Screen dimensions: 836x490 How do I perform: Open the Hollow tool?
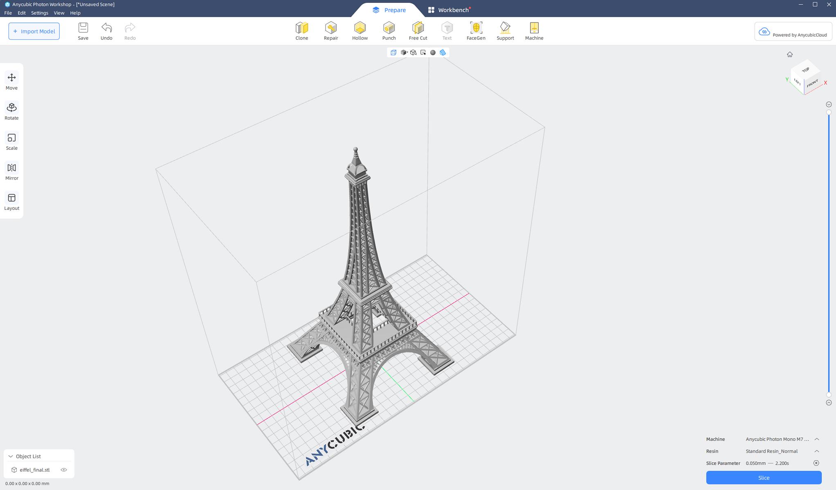(360, 31)
